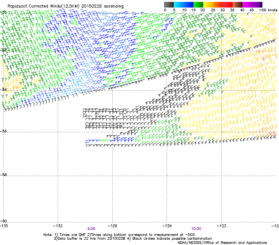Click the '25' legend tick label
Viewport: 279px width, 245px height.
tap(213, 10)
